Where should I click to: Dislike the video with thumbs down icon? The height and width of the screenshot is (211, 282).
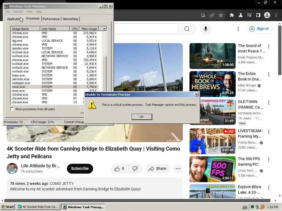[135, 168]
